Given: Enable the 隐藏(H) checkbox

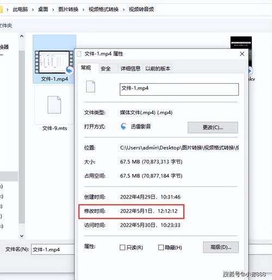Looking at the screenshot, I should (161, 247).
